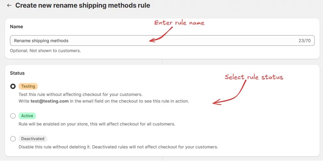
Task: Click the 'Disable this rule without deleting it' description
Action: (x=118, y=147)
